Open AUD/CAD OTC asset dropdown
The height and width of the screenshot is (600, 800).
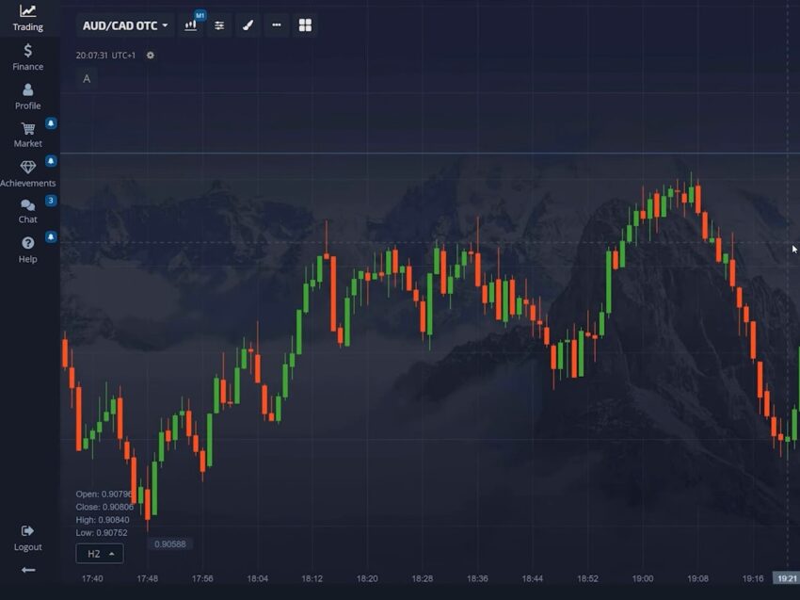click(x=125, y=25)
